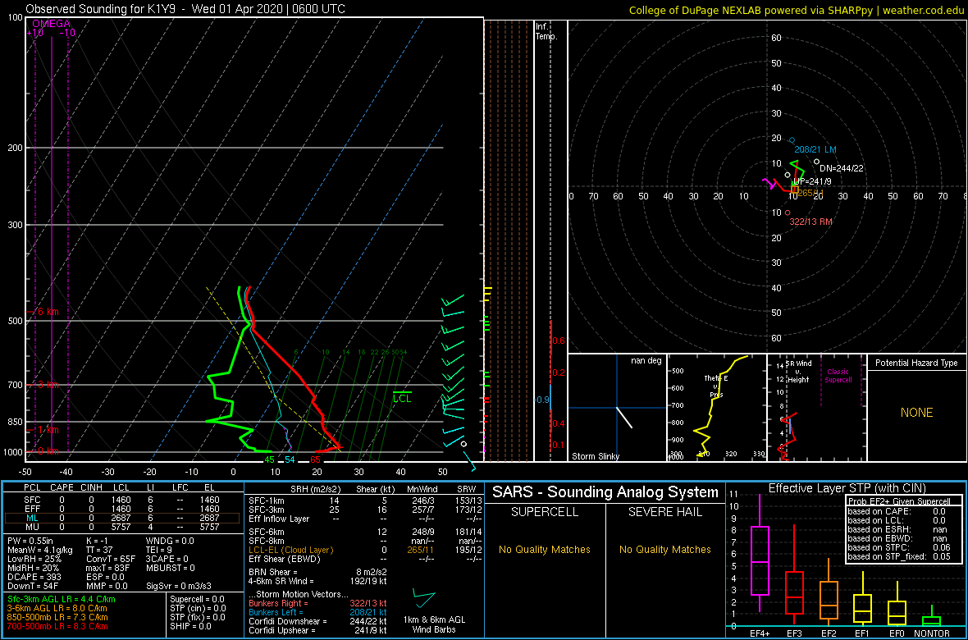Screen dimensions: 968x640
Task: Click 'PW = 0.55in' value
Action: click(30, 542)
